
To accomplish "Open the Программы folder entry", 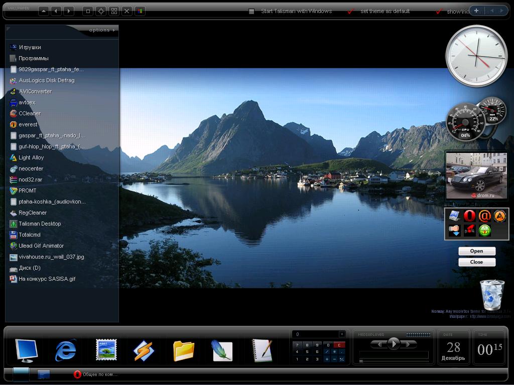I will [x=34, y=58].
